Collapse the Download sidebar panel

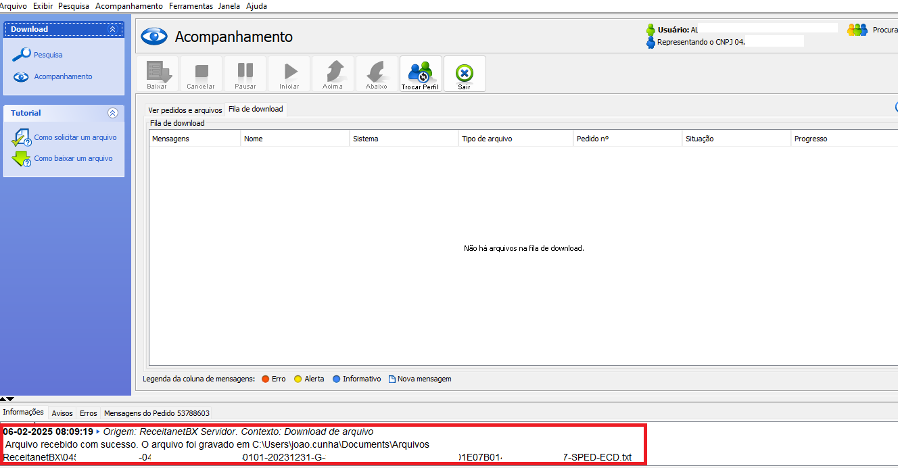(x=112, y=29)
